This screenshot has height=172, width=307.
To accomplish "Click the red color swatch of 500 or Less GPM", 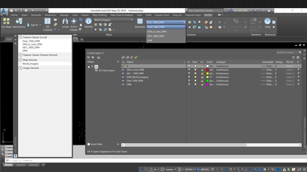I will pos(207,70).
